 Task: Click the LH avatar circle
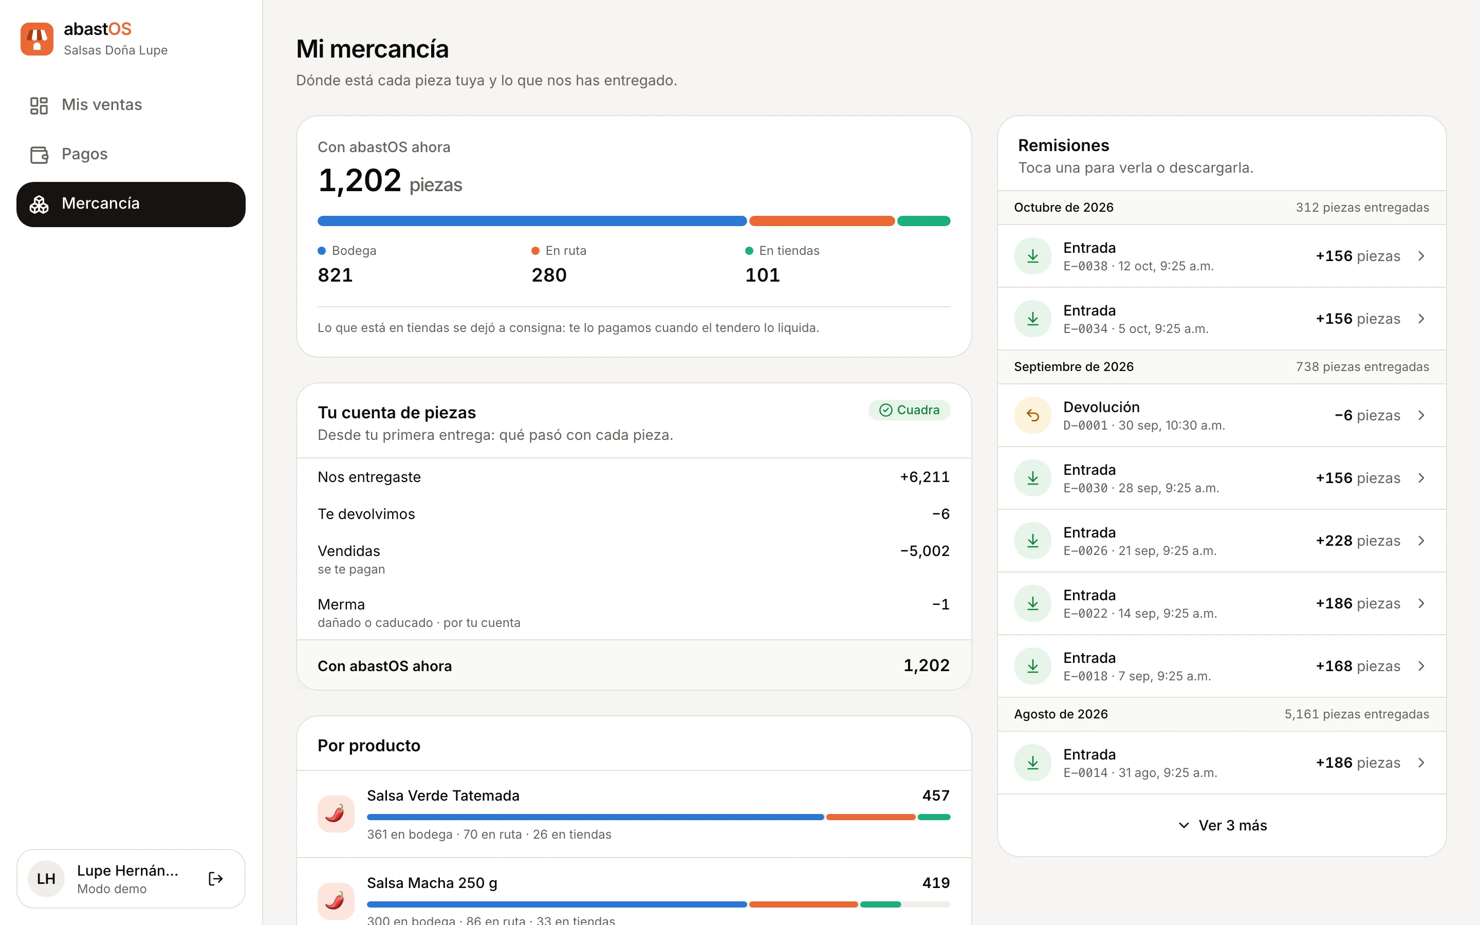(x=46, y=879)
